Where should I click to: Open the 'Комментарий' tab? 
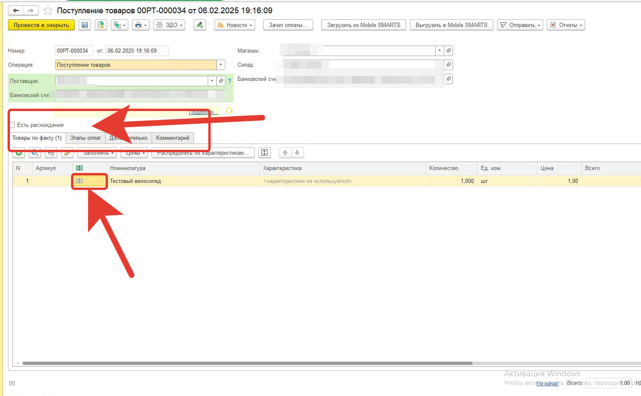click(x=173, y=138)
